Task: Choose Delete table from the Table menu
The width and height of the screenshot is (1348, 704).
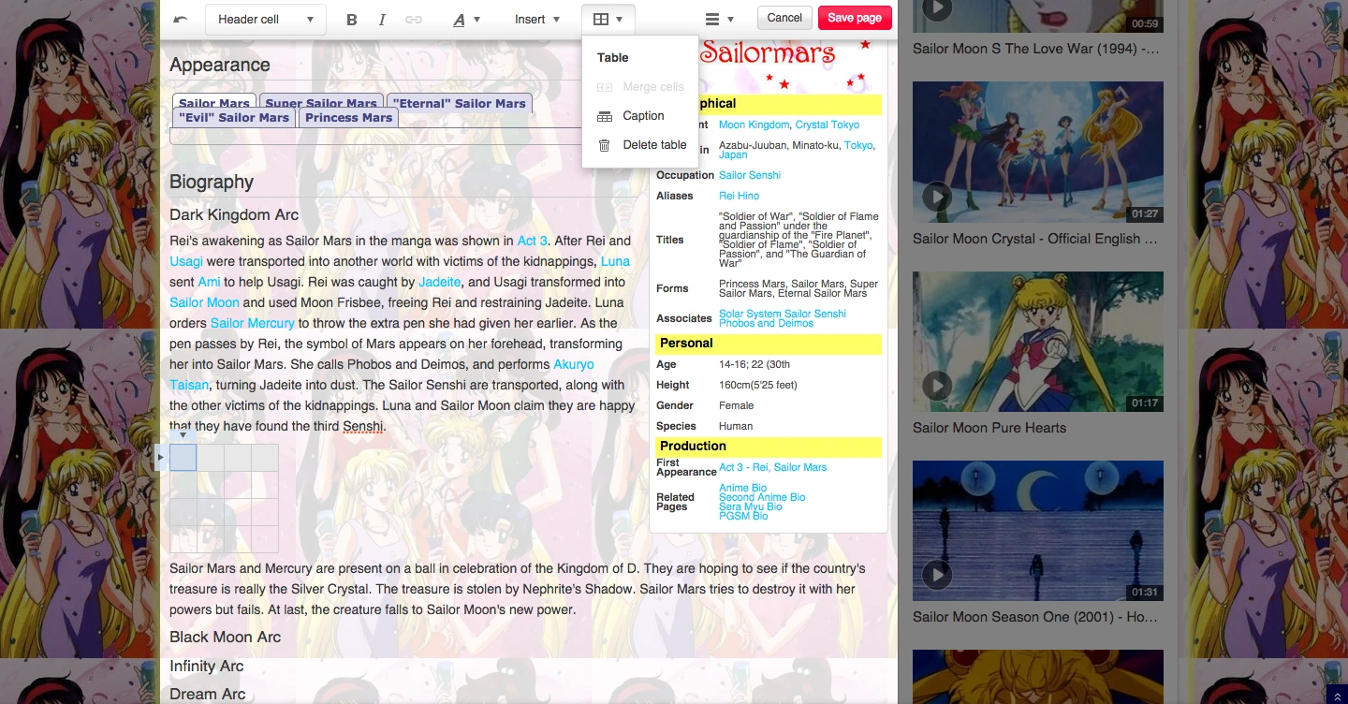Action: (640, 145)
